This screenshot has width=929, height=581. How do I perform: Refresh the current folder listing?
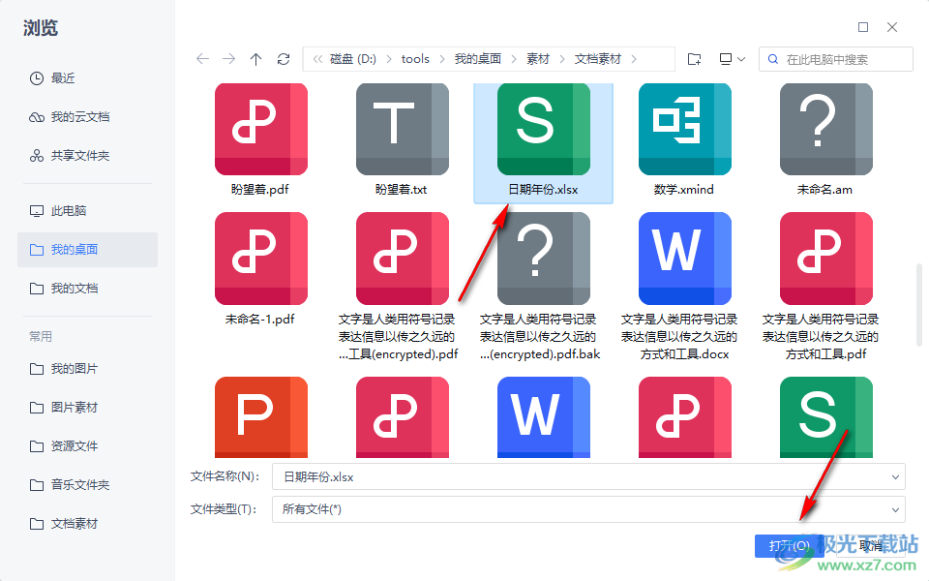click(284, 59)
